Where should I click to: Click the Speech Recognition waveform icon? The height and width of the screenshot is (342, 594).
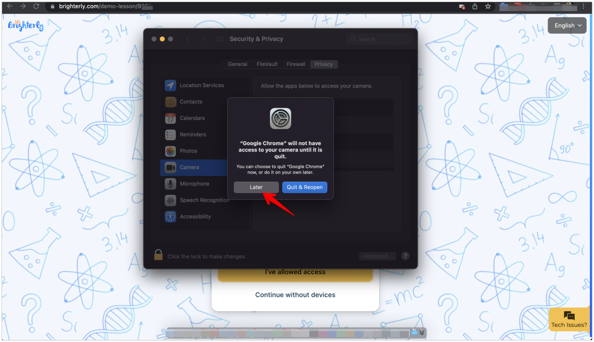click(170, 200)
